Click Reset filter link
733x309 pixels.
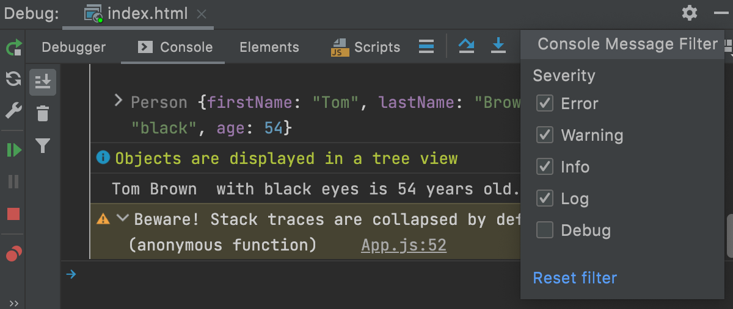point(575,278)
